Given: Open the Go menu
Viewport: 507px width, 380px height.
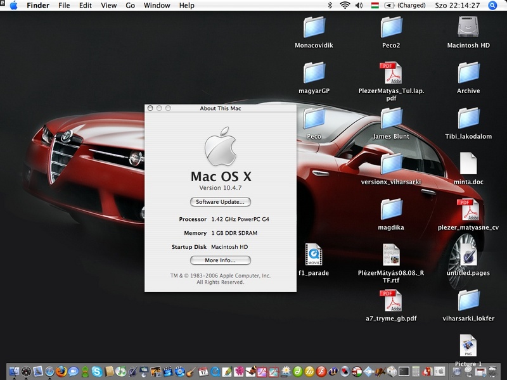Looking at the screenshot, I should (x=130, y=6).
